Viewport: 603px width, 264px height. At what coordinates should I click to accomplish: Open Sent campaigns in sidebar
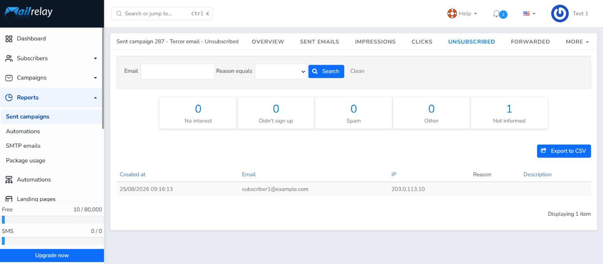[x=51, y=117]
